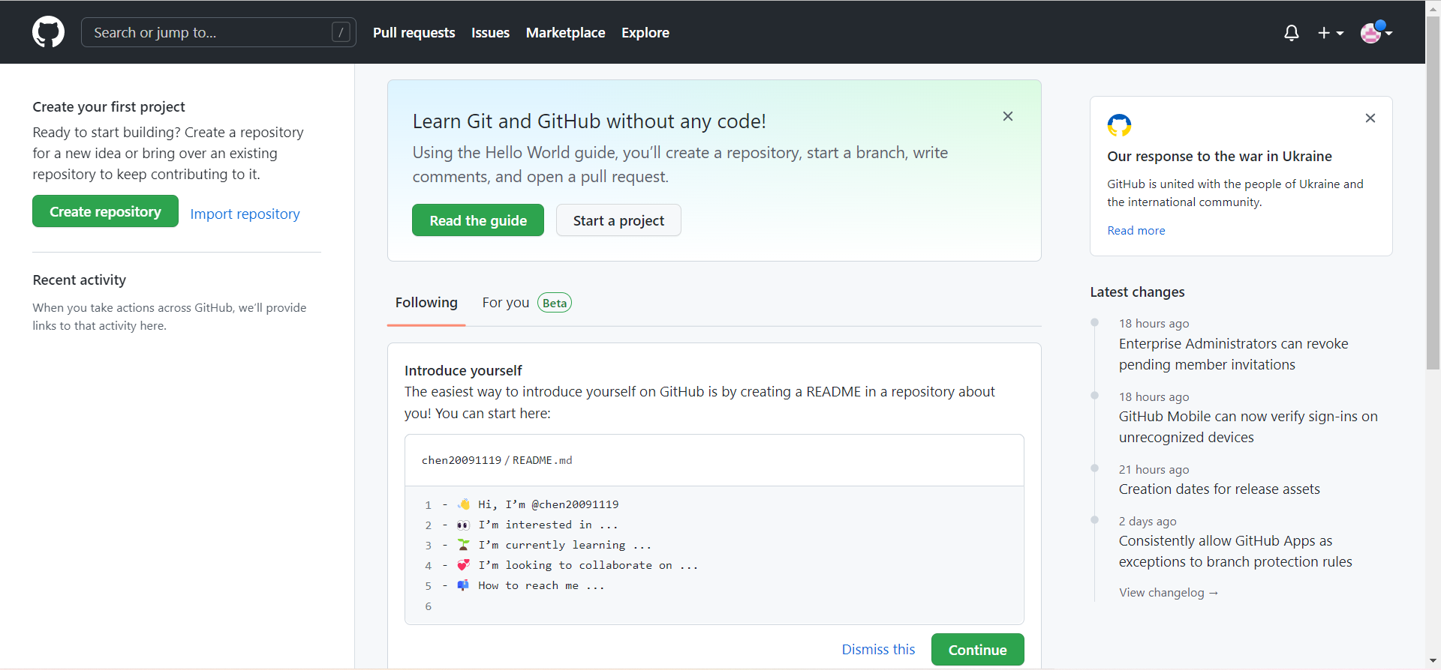Viewport: 1441px width, 670px height.
Task: Open Pull requests in top navigation
Action: 414,33
